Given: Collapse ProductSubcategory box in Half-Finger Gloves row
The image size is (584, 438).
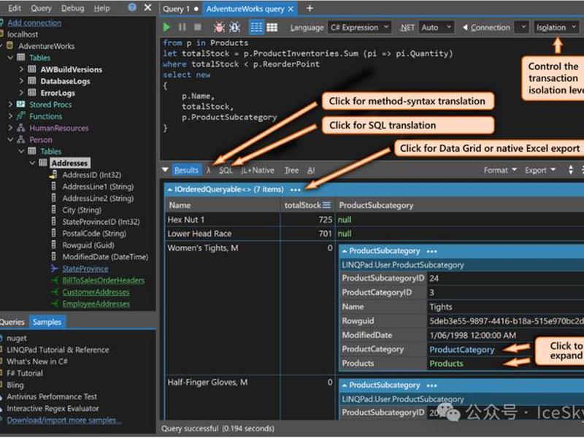Looking at the screenshot, I should [345, 385].
